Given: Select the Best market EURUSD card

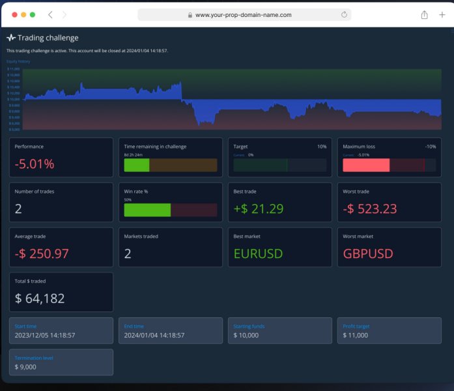Looking at the screenshot, I should [x=279, y=247].
